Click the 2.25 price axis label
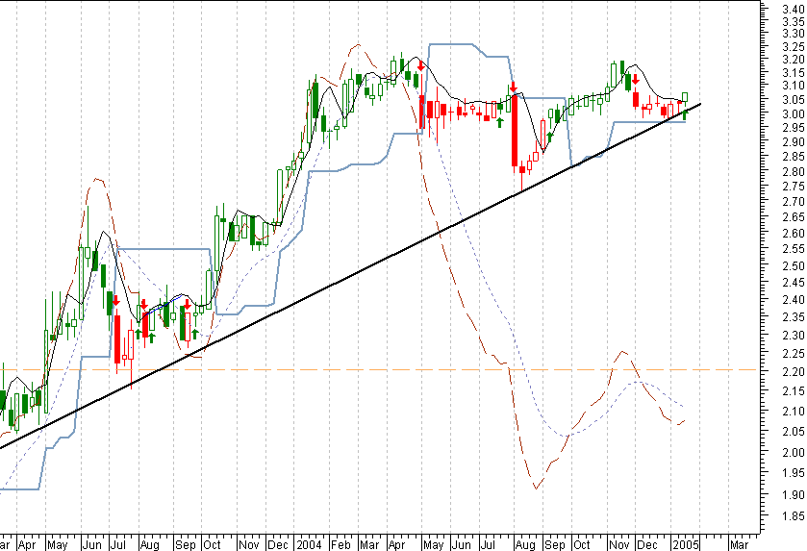 click(794, 354)
